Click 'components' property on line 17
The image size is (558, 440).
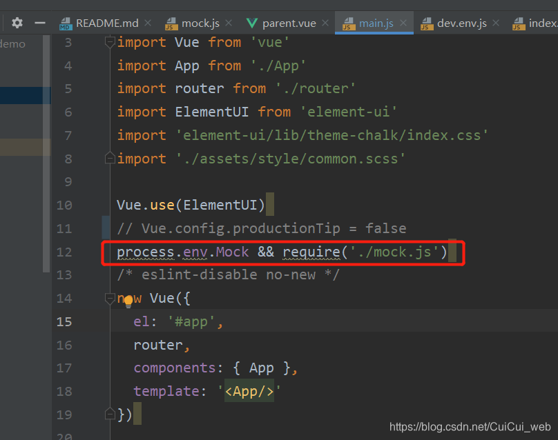click(x=175, y=368)
